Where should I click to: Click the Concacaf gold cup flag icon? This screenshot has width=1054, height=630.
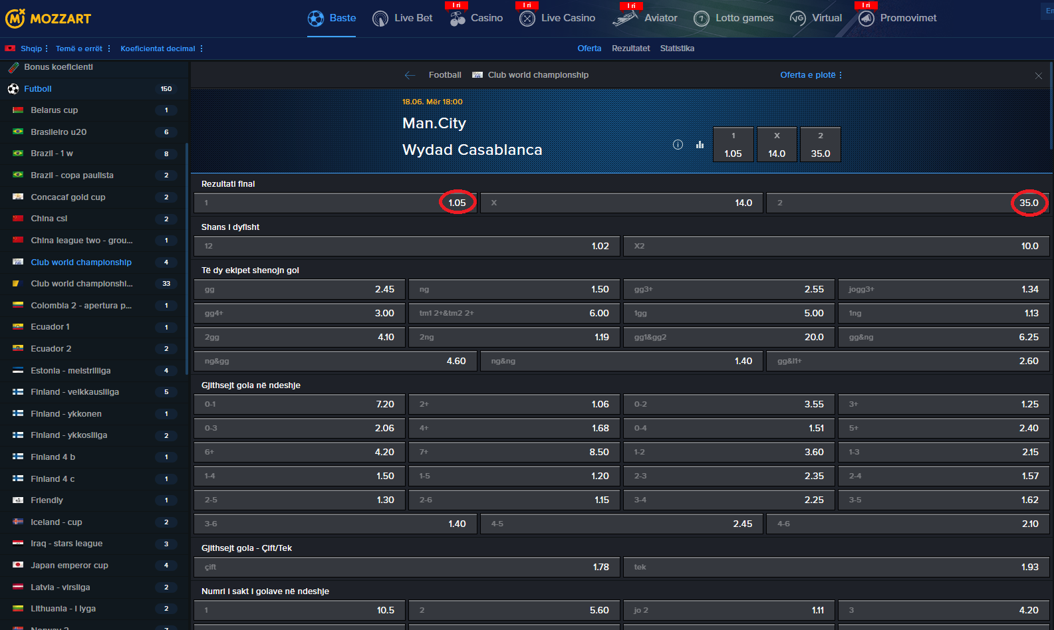tap(18, 197)
